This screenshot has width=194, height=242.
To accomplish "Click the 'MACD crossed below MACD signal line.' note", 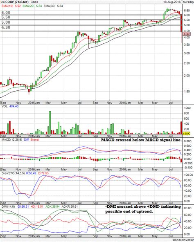I will 142,140.
